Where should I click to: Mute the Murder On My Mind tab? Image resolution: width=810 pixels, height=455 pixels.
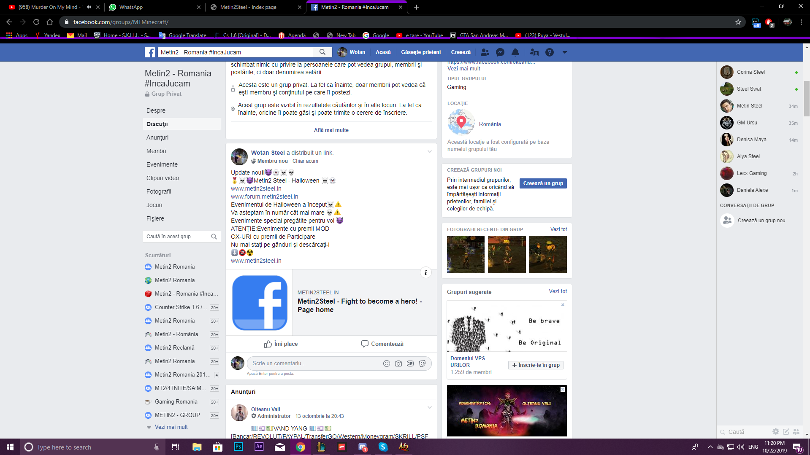[x=89, y=7]
